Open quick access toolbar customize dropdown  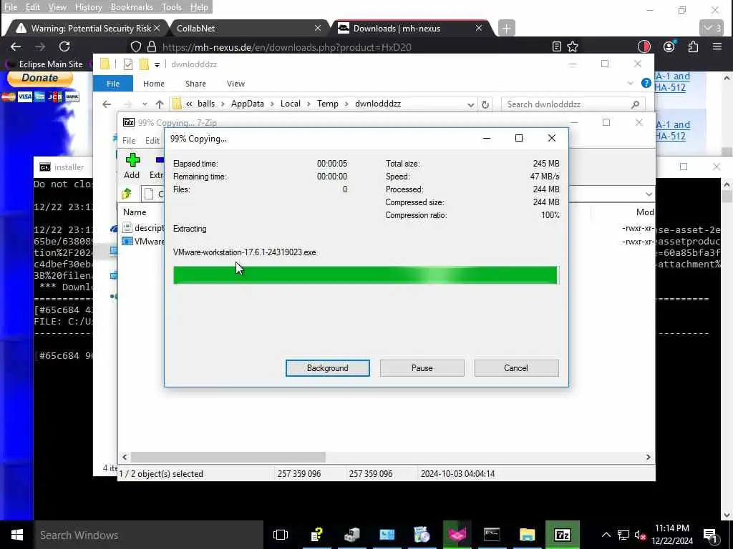pos(157,64)
